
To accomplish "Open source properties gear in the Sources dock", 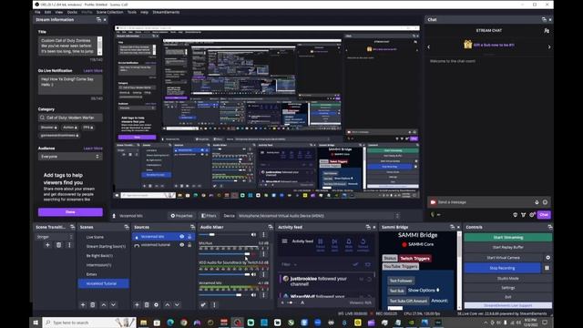I will pyautogui.click(x=156, y=304).
